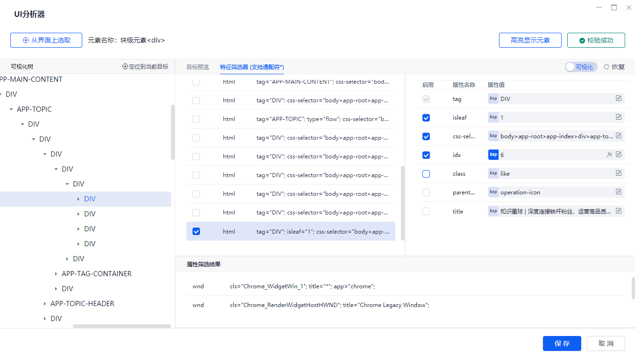Image resolution: width=635 pixels, height=357 pixels.
Task: Click the edit icon beside operation-icon value
Action: pyautogui.click(x=619, y=192)
